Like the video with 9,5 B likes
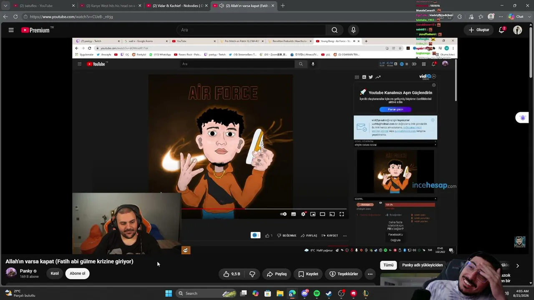 232,274
